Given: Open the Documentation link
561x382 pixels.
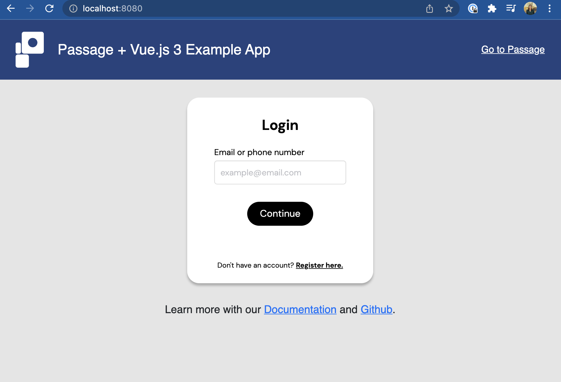Looking at the screenshot, I should (x=300, y=309).
